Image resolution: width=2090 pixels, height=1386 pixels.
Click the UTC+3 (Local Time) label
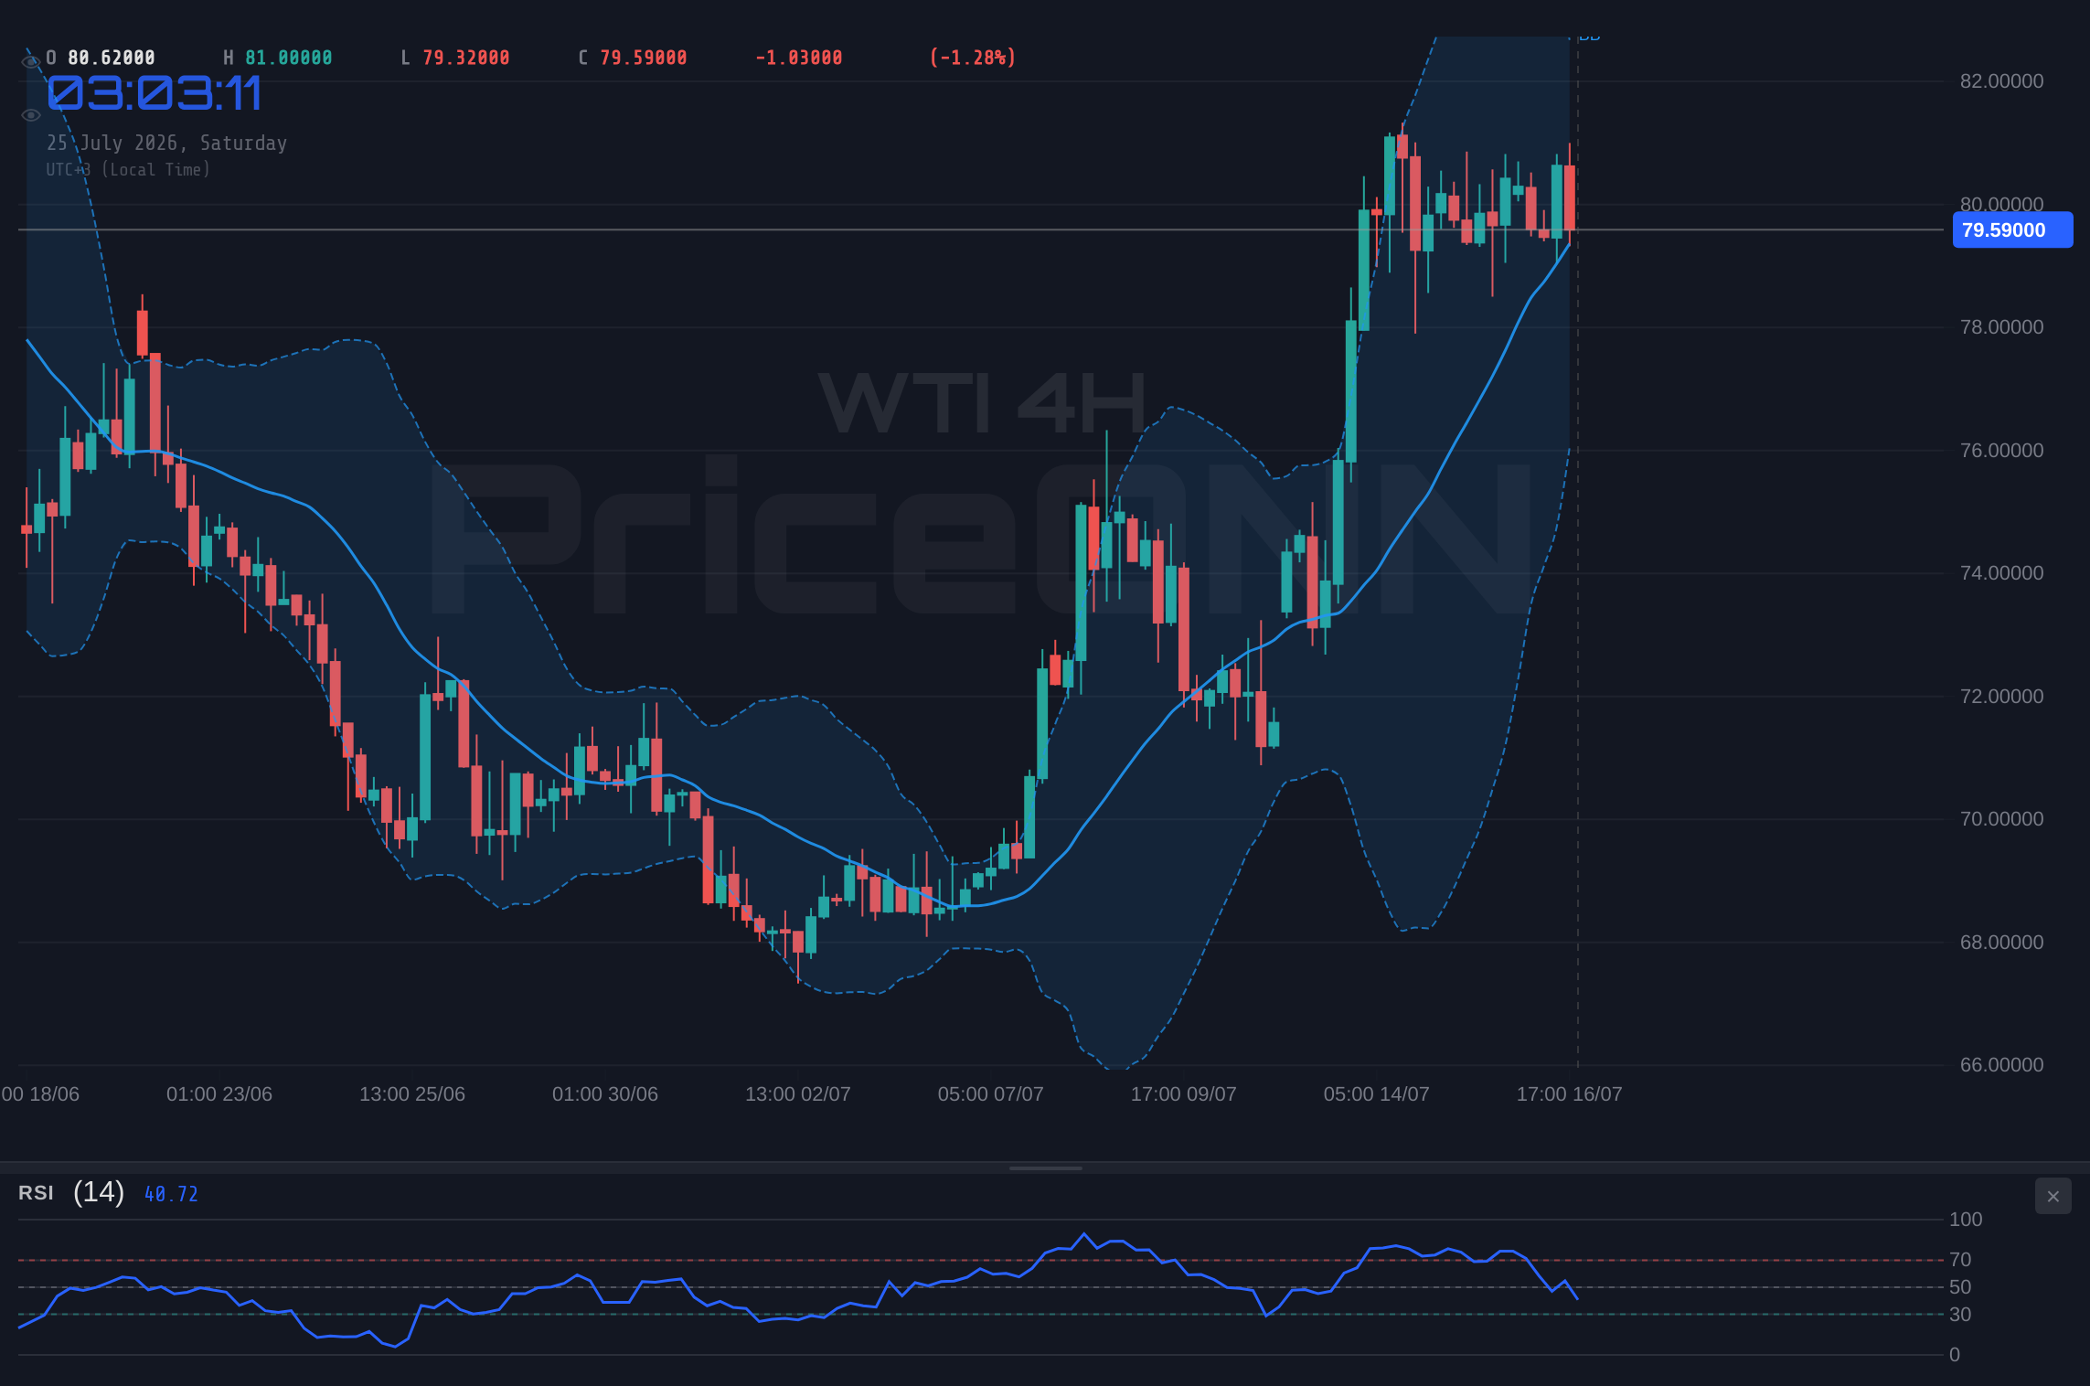click(128, 170)
